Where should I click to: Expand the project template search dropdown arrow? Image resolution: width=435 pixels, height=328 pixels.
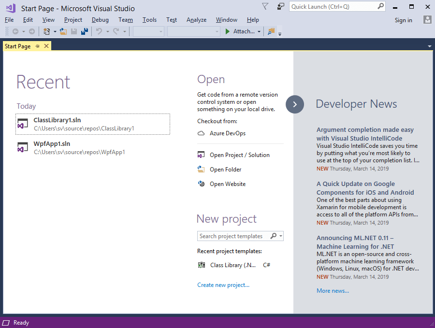[281, 236]
